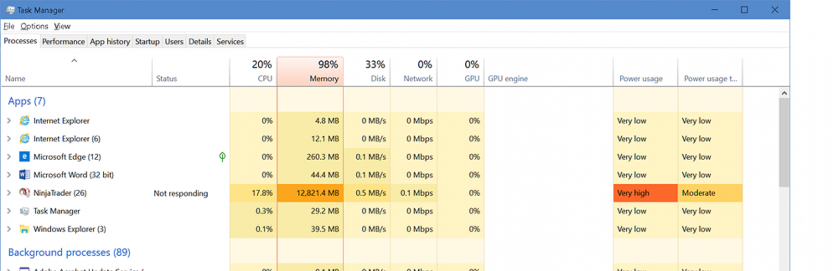Switch to the Performance tab
The width and height of the screenshot is (833, 271).
(63, 42)
